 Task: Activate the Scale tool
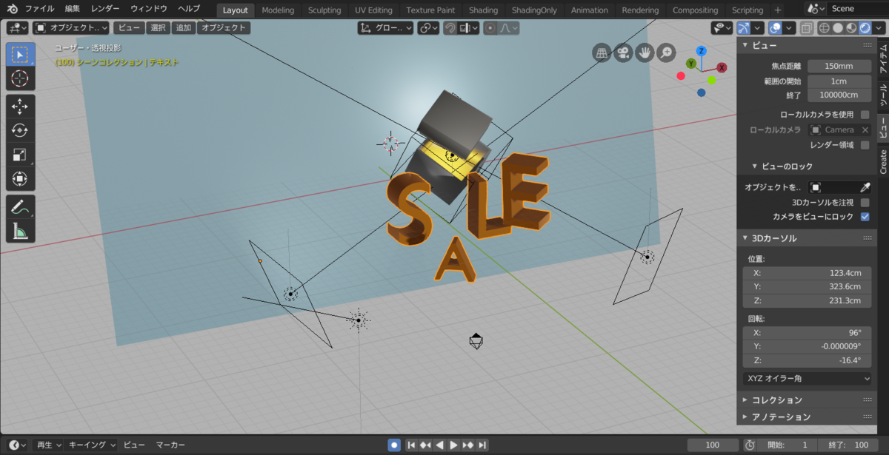[20, 155]
